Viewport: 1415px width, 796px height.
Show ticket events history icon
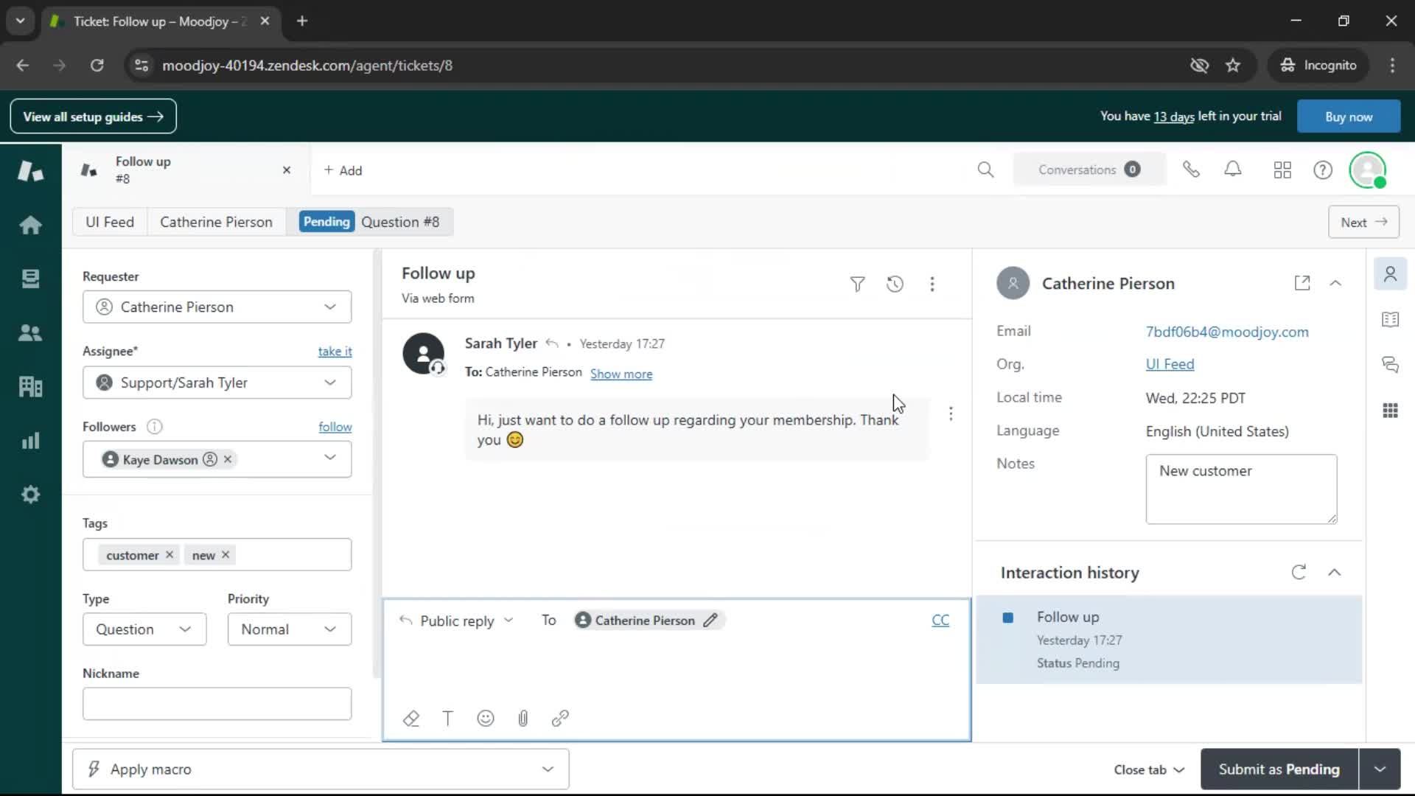(x=895, y=284)
